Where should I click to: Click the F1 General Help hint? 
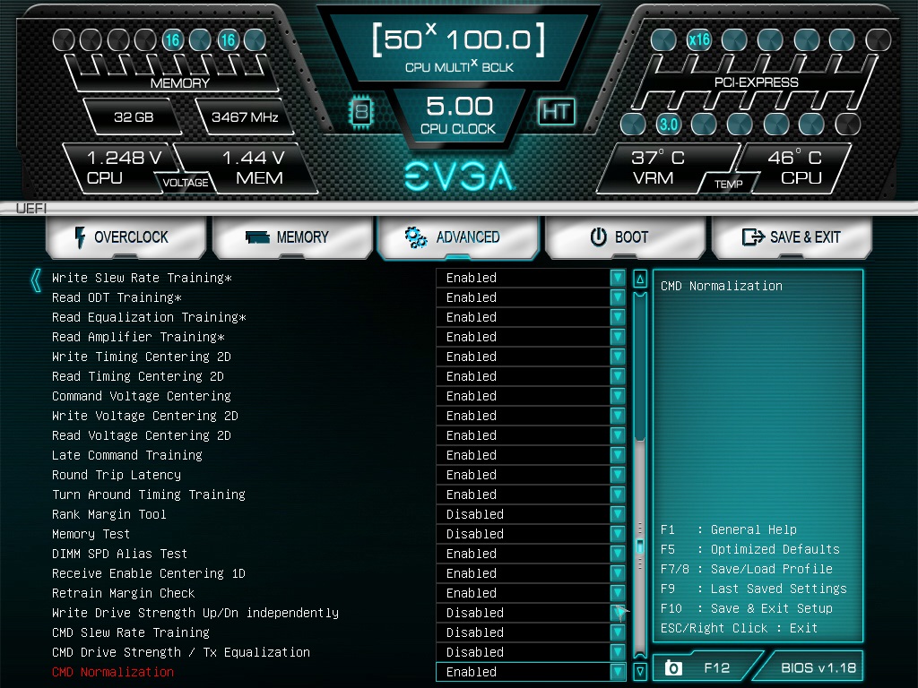pyautogui.click(x=728, y=529)
